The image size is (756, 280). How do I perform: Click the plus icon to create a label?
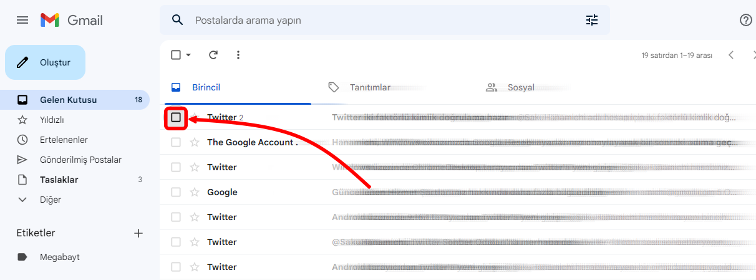click(x=138, y=233)
